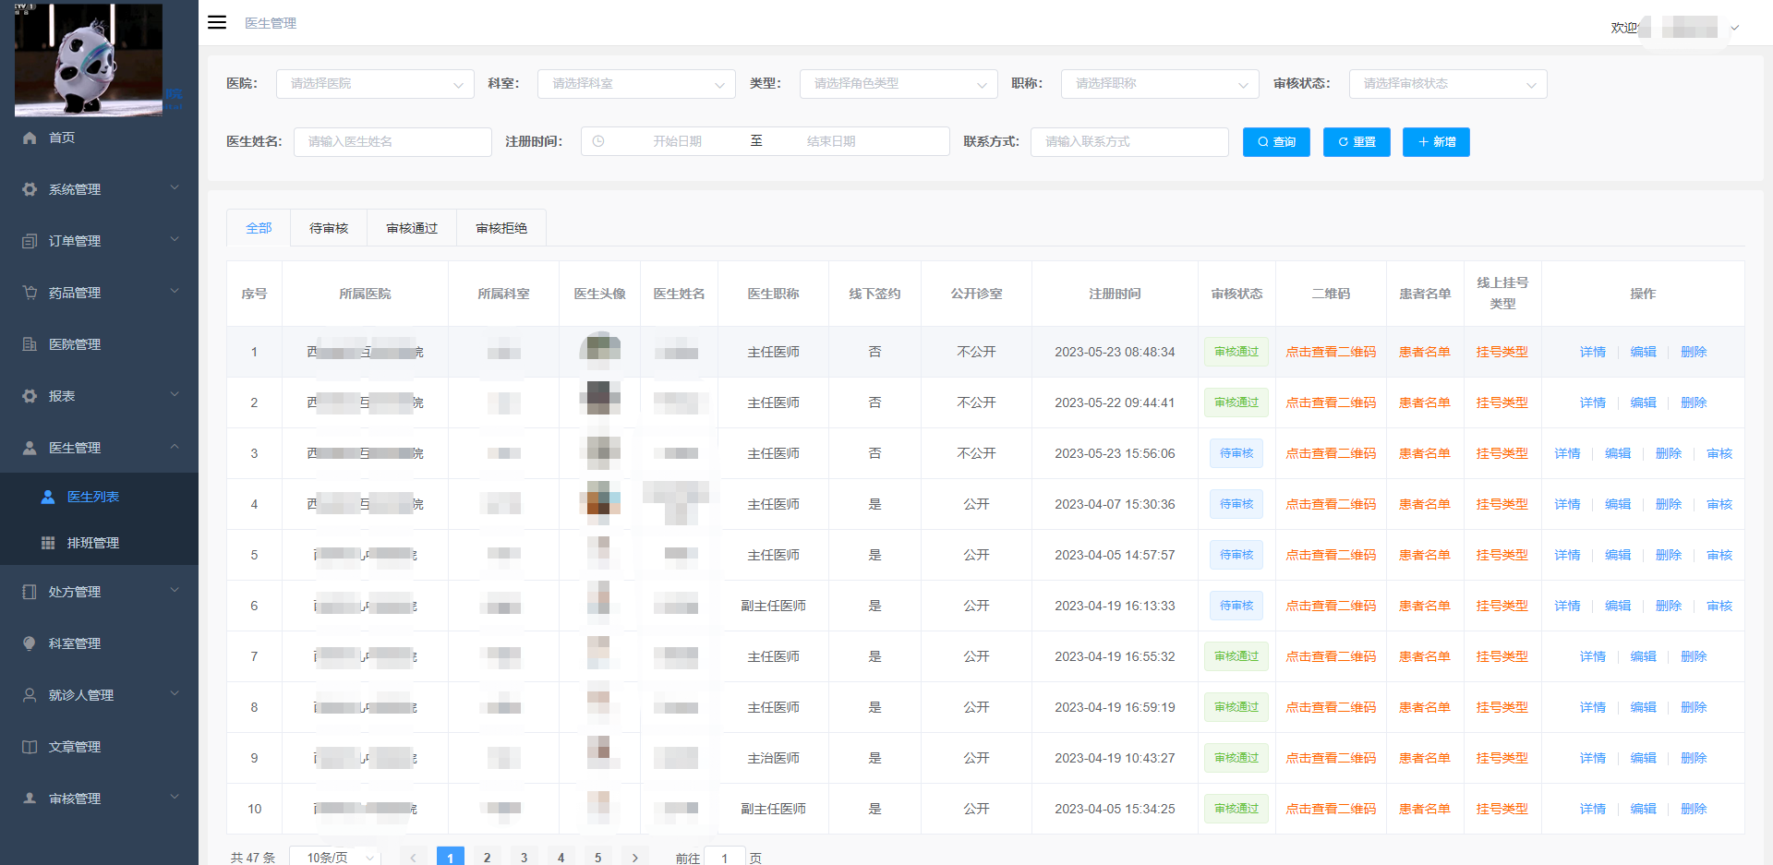Click the clock icon in registration date field
This screenshot has width=1773, height=865.
(x=598, y=141)
